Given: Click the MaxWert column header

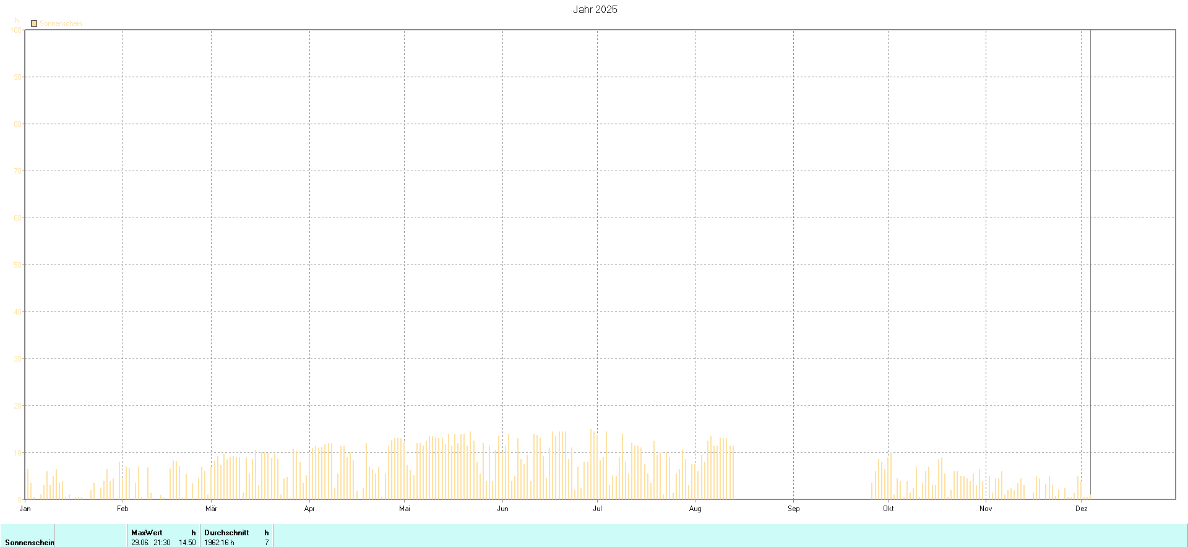Looking at the screenshot, I should tap(147, 532).
